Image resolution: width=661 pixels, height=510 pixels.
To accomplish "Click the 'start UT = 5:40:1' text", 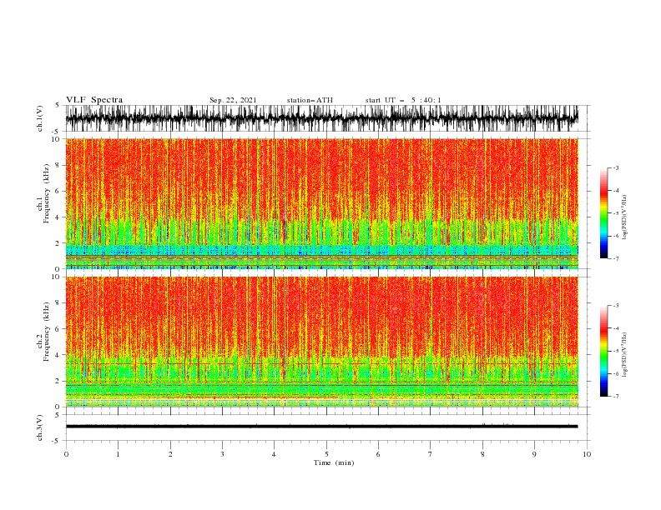I will (403, 100).
